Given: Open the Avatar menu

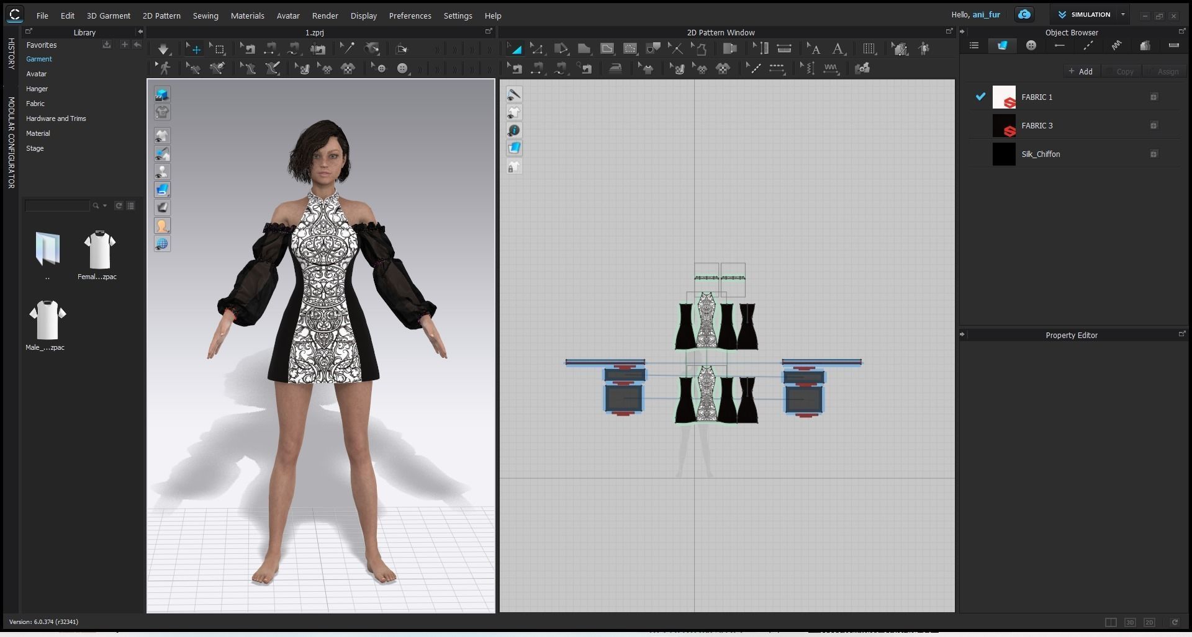Looking at the screenshot, I should click(288, 16).
